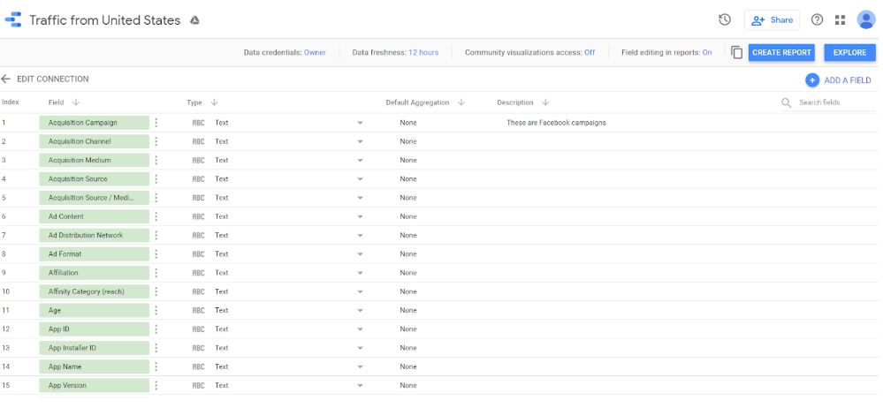
Task: Expand type dropdown for Affiliation
Action: [x=360, y=273]
